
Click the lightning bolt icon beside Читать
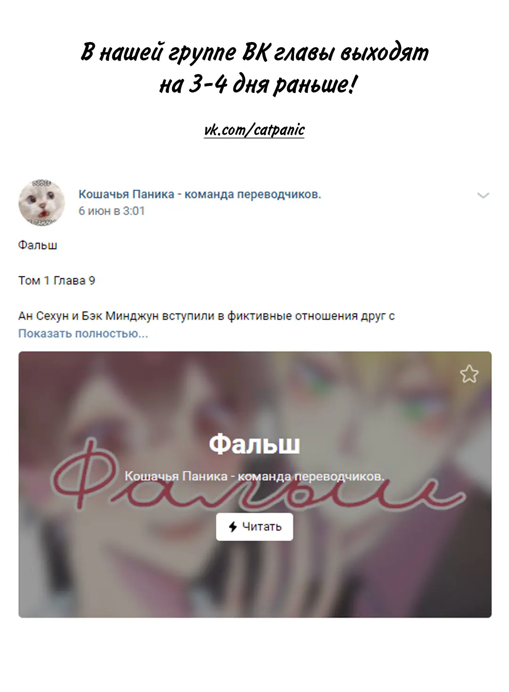tap(232, 526)
